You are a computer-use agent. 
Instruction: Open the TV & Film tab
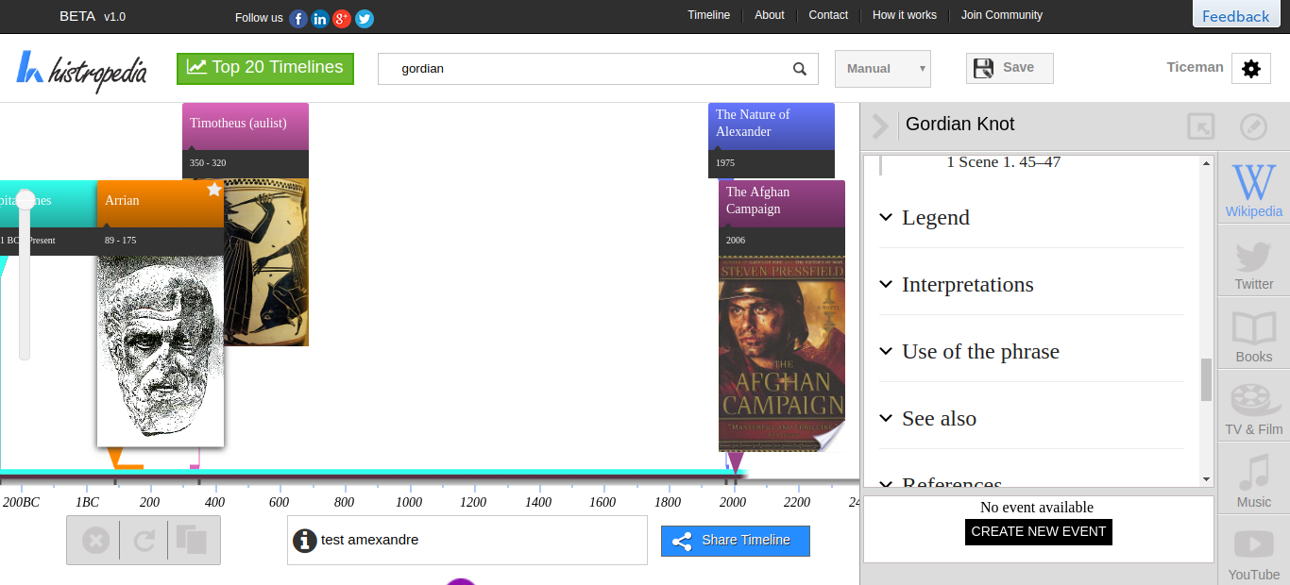click(x=1253, y=406)
